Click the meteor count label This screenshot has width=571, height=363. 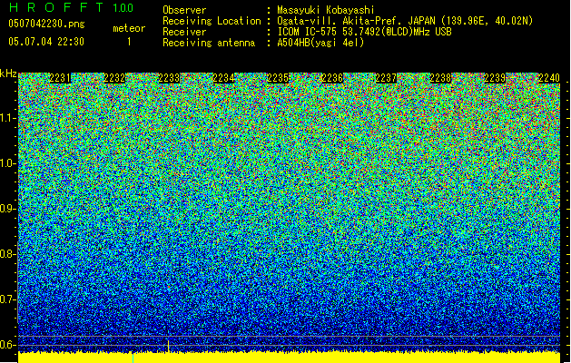tap(129, 28)
